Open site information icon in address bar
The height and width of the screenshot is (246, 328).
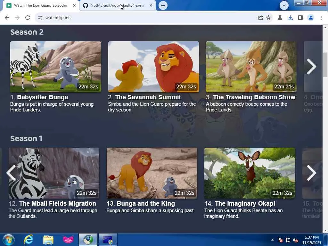pos(40,18)
